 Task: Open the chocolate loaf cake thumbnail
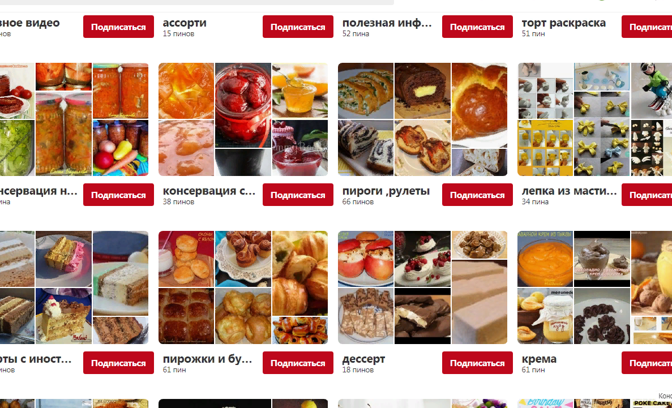tap(422, 91)
